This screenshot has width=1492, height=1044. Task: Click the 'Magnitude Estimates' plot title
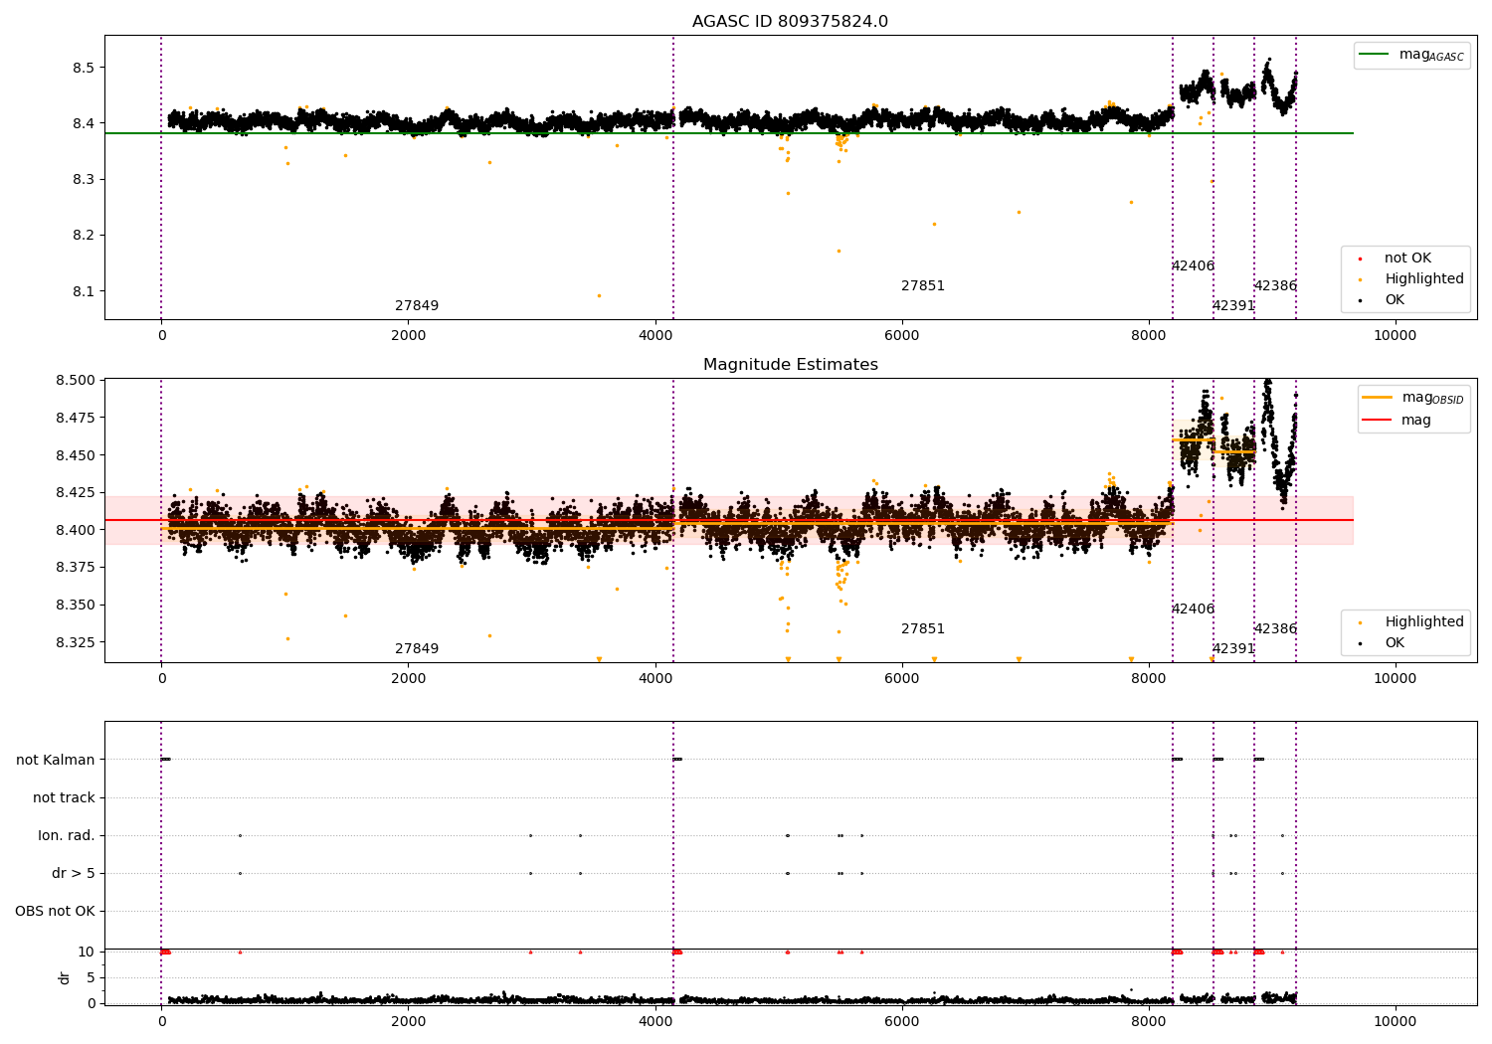tap(790, 365)
